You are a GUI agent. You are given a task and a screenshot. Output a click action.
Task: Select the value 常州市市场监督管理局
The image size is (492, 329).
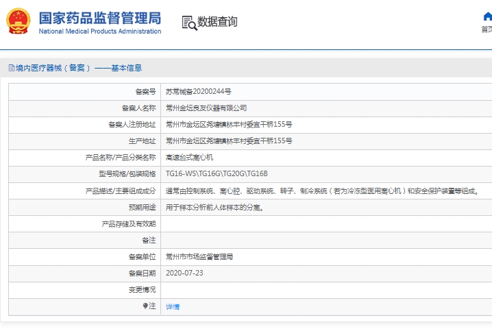coord(199,257)
